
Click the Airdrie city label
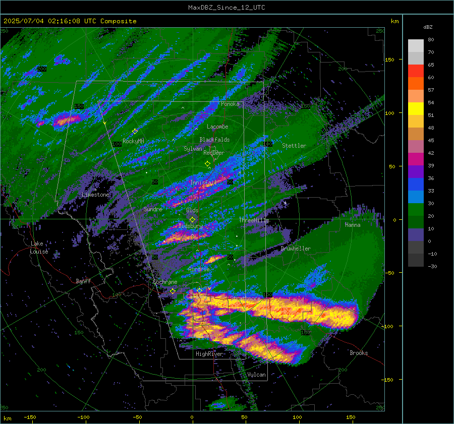[x=199, y=269]
